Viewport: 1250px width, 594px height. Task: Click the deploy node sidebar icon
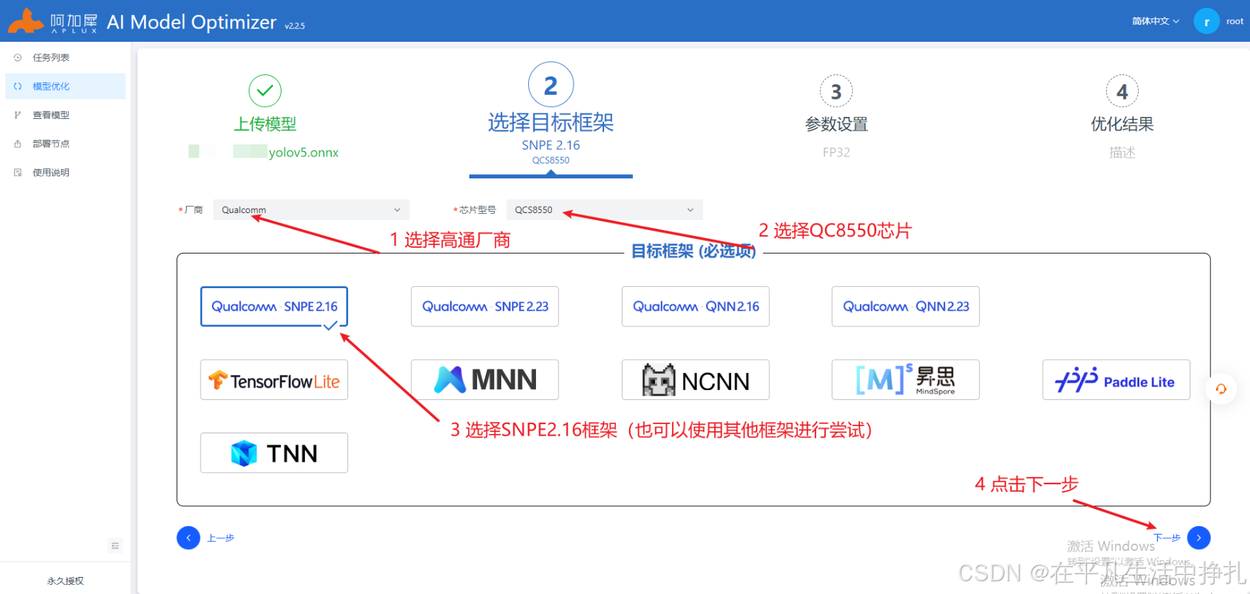[18, 144]
